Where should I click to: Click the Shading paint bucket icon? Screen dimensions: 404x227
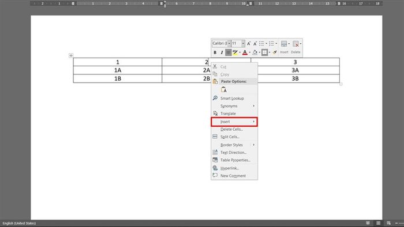pyautogui.click(x=255, y=52)
